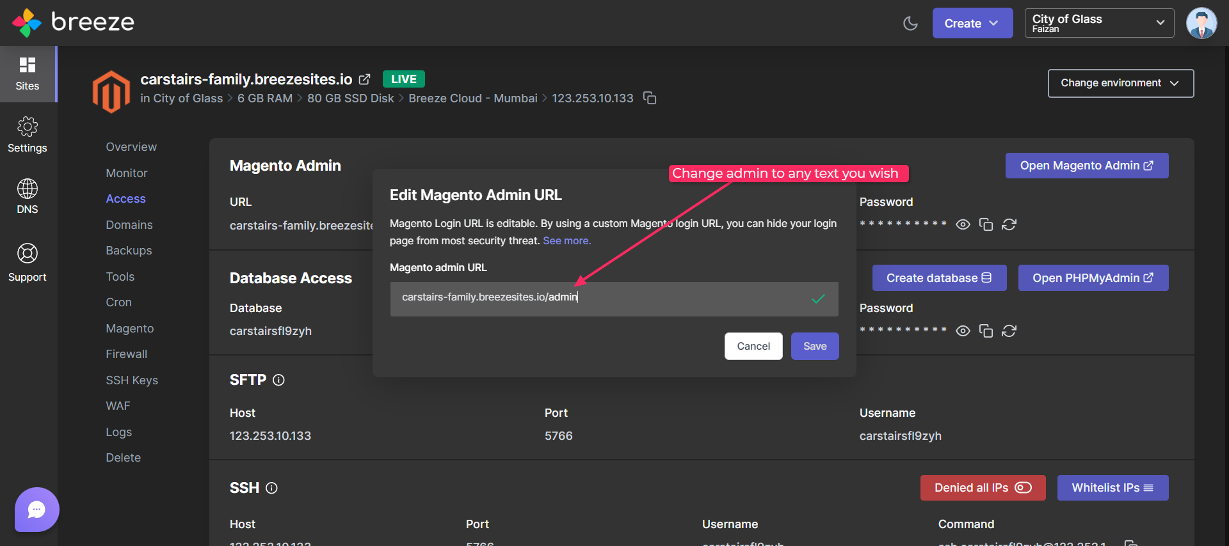1229x546 pixels.
Task: Show SFTP info tooltip icon
Action: tap(278, 380)
